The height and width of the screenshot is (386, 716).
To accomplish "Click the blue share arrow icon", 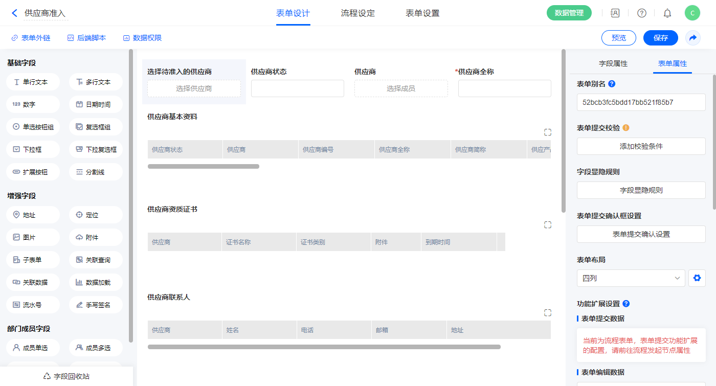I will coord(692,38).
